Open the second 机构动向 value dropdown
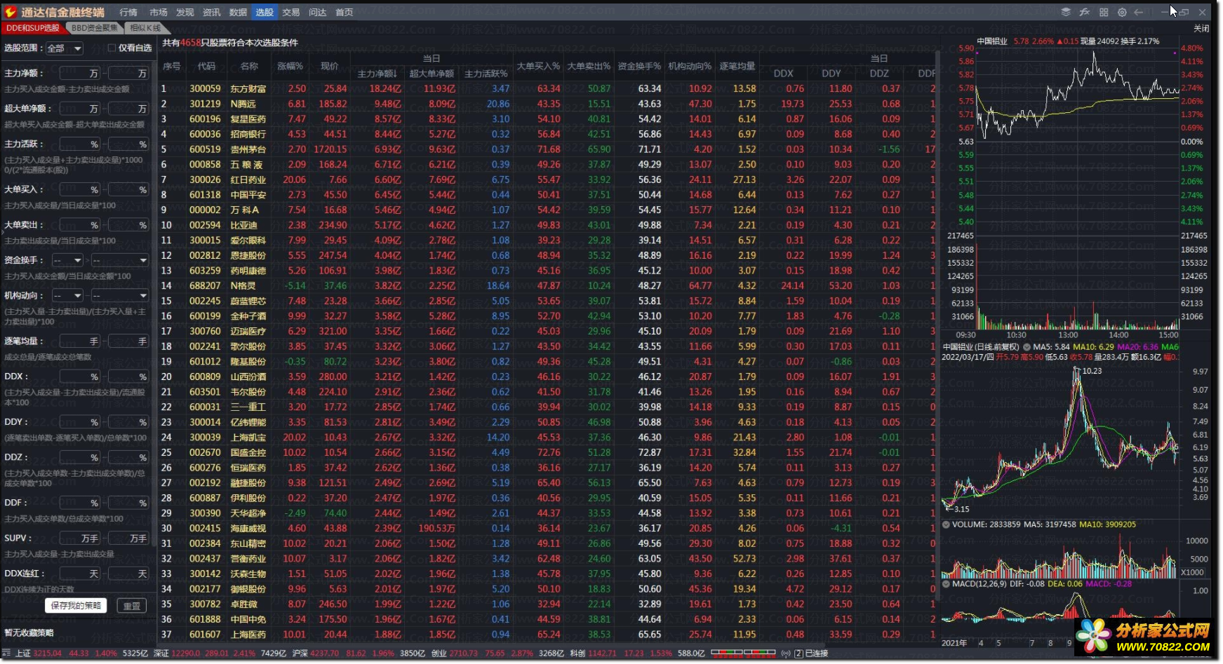 (x=119, y=296)
